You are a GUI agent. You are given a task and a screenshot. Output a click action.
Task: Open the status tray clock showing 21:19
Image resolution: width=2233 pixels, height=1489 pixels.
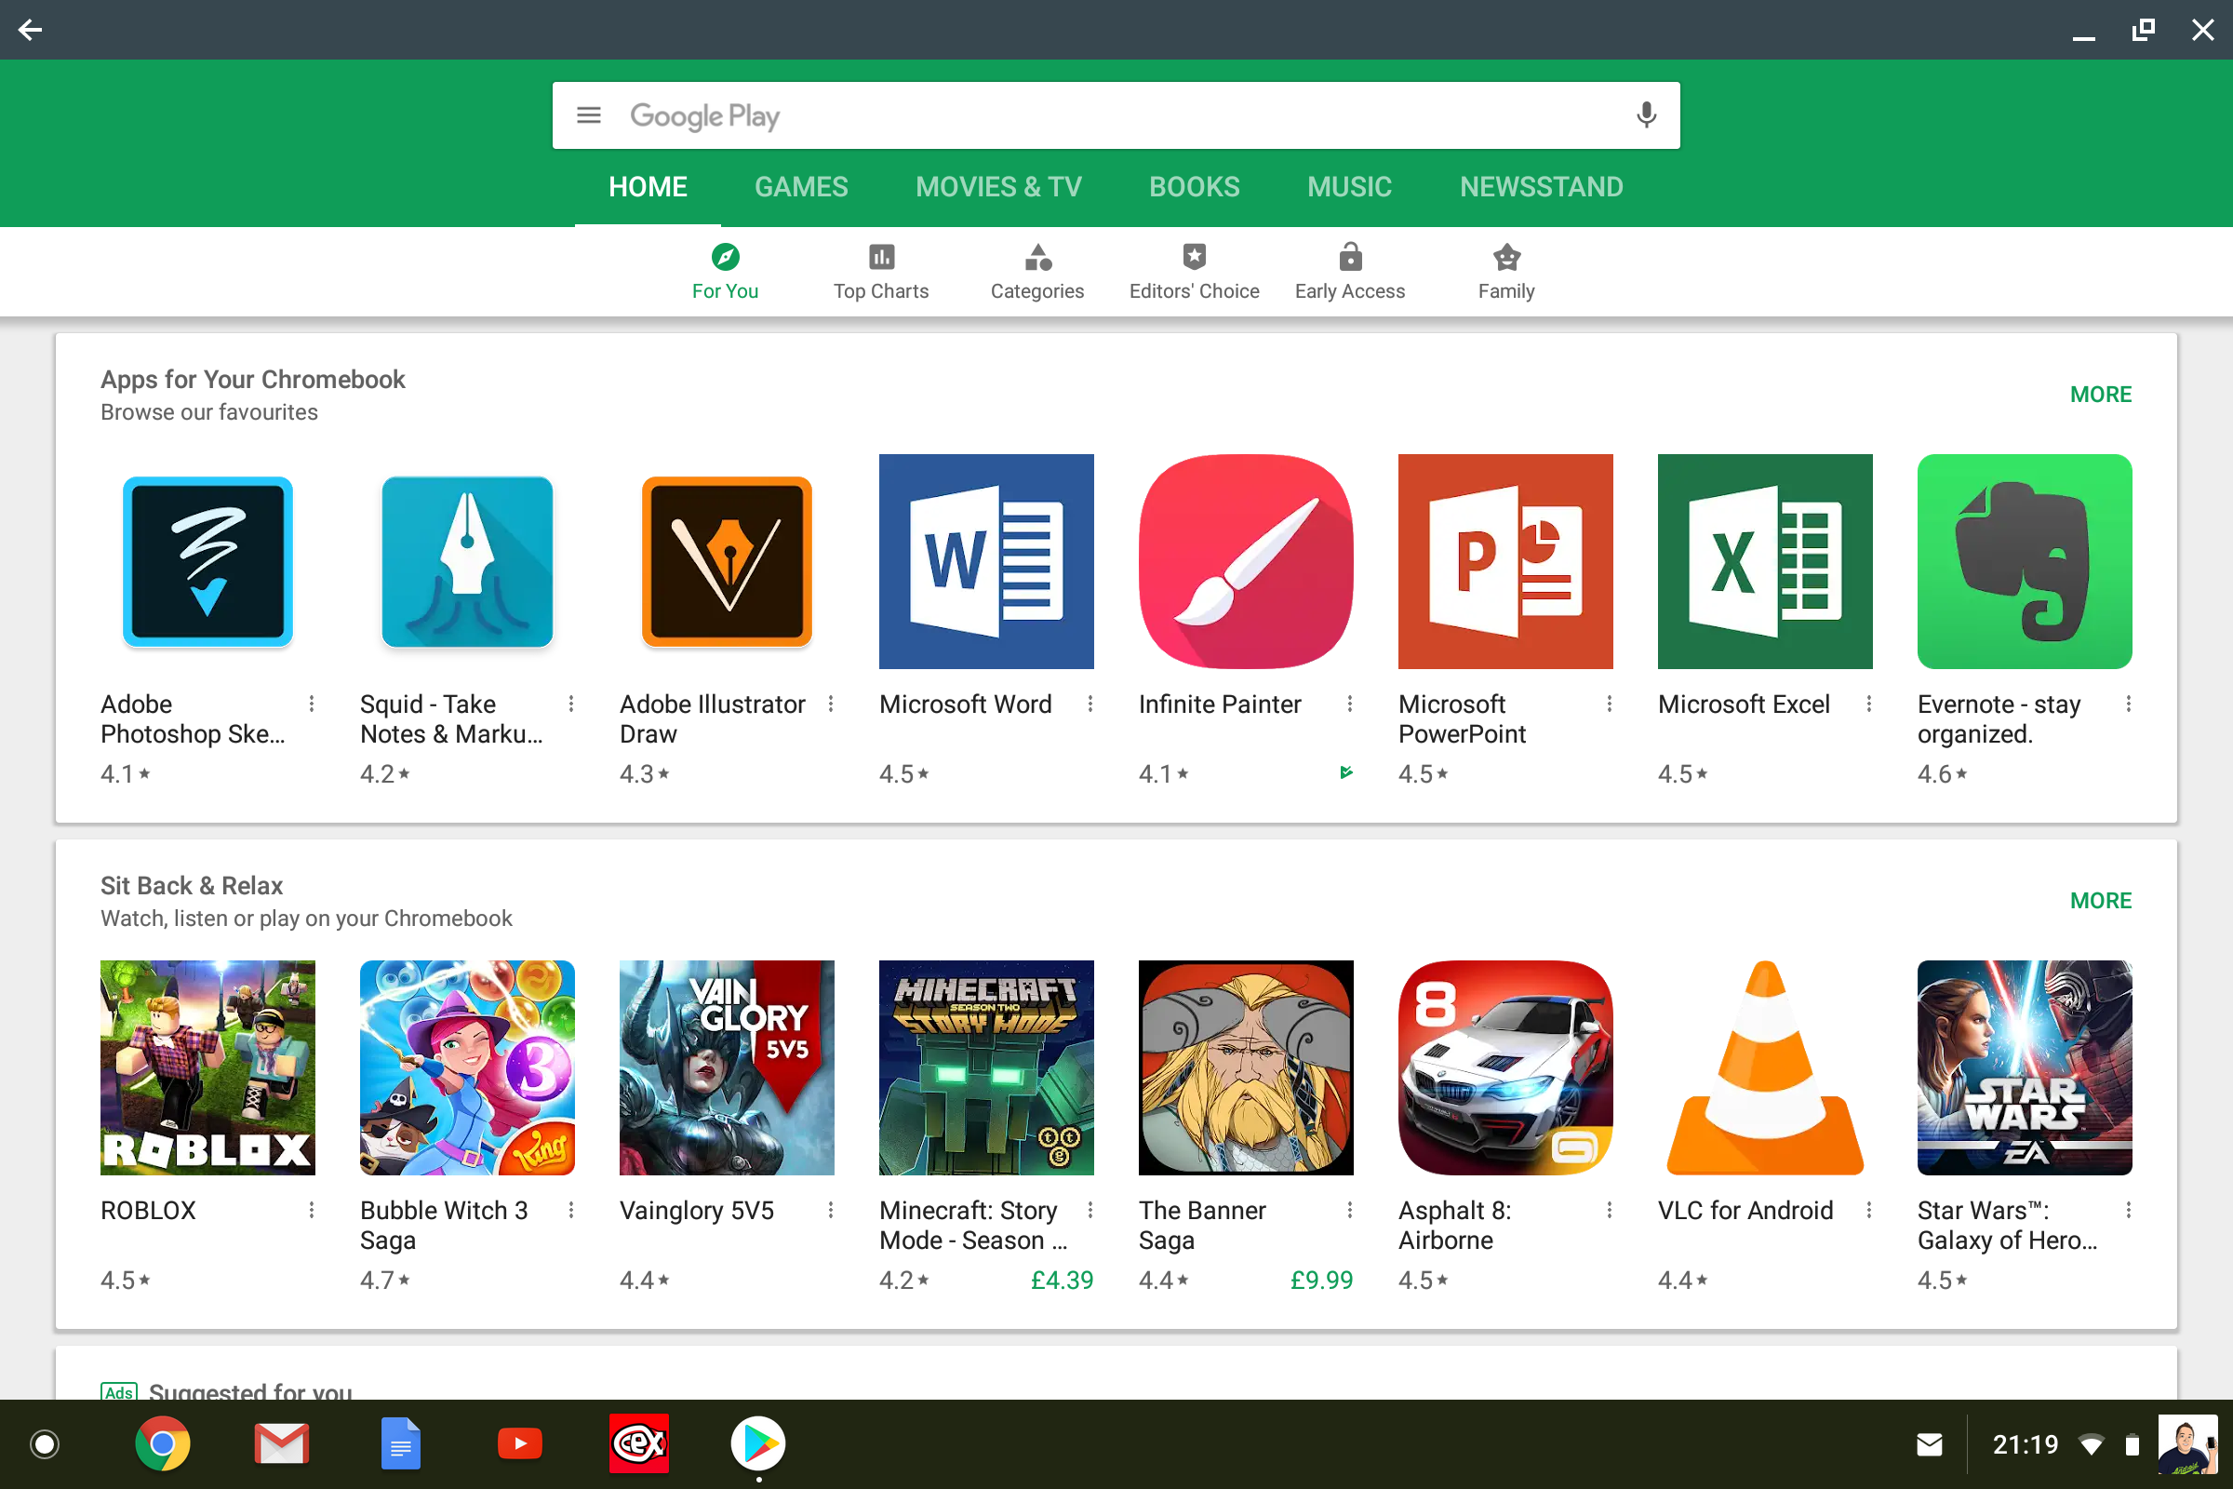2026,1444
